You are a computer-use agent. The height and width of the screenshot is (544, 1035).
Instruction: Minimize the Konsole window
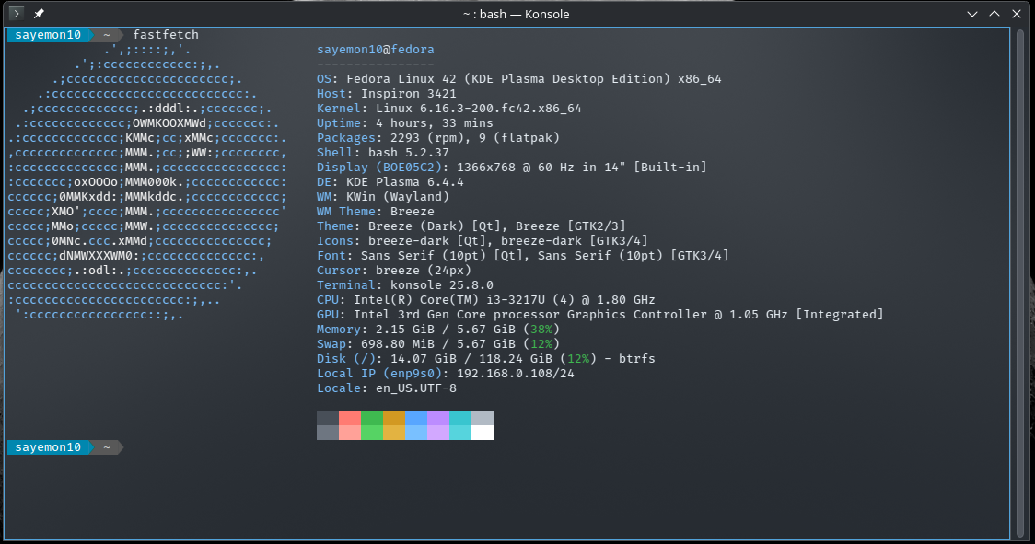[x=972, y=14]
